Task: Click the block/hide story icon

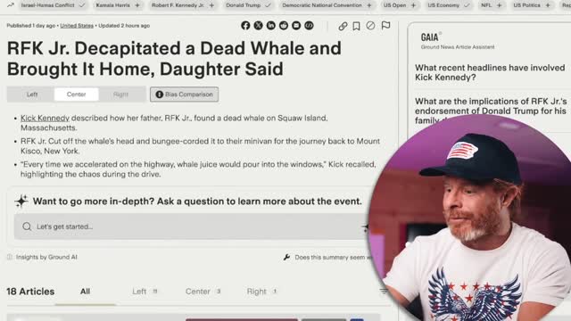Action: [x=370, y=26]
